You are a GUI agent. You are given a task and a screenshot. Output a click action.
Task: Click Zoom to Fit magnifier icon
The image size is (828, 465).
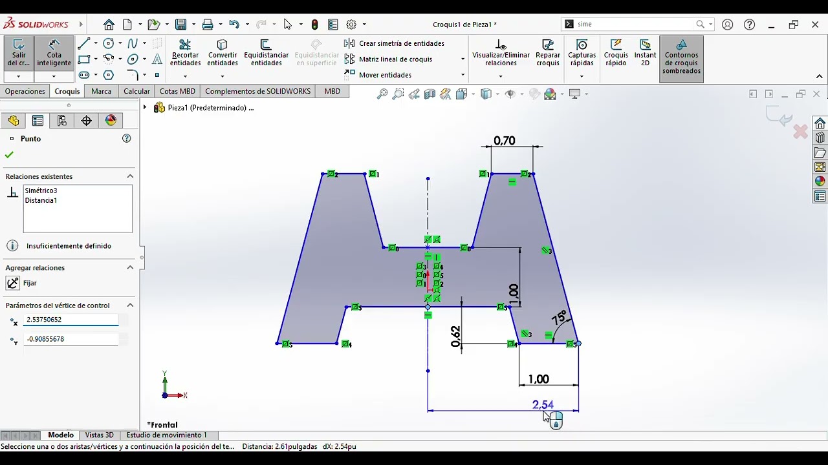click(x=382, y=94)
